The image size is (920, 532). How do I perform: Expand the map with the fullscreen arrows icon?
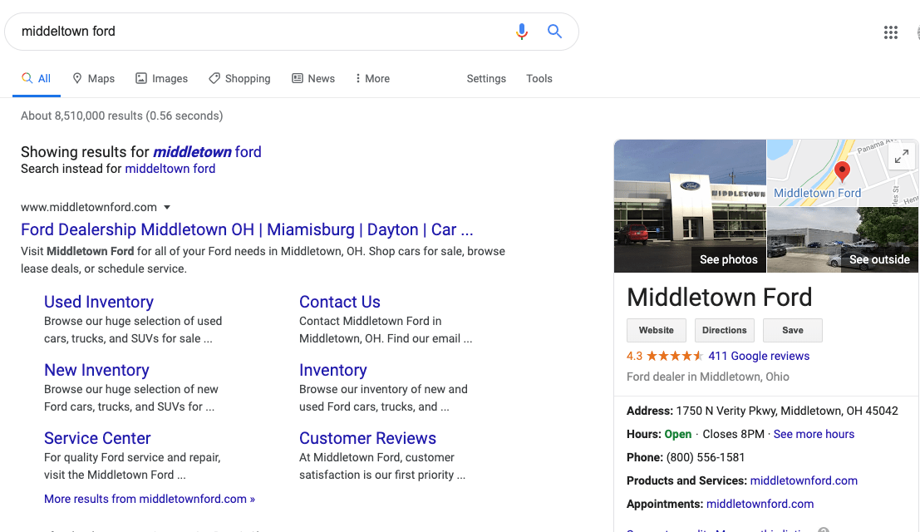(x=901, y=156)
